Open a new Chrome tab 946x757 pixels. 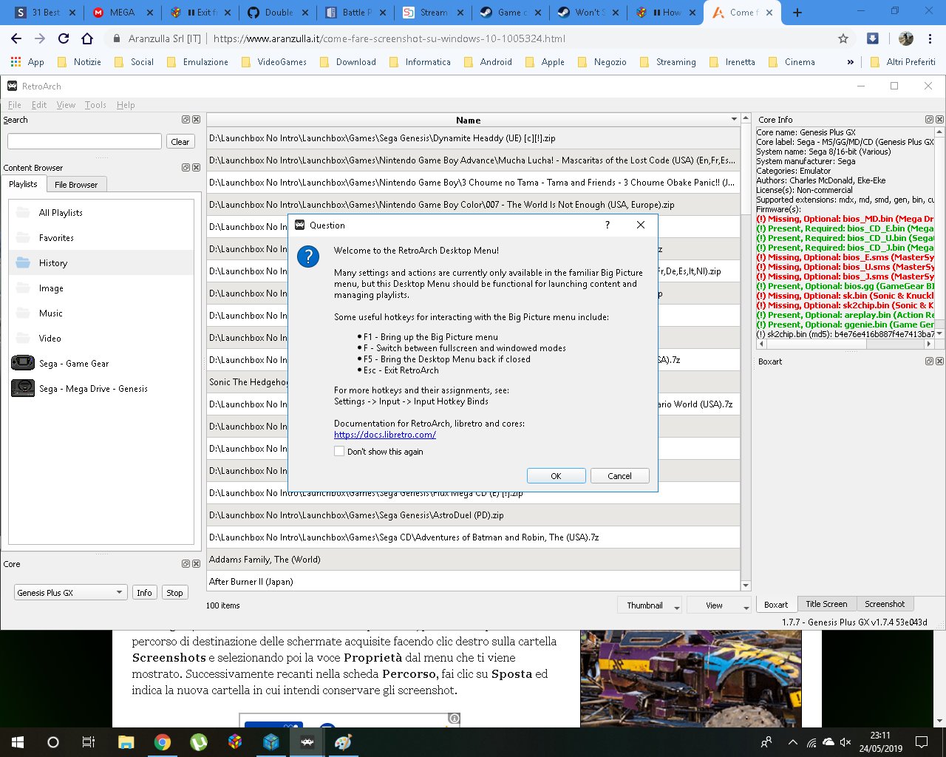[x=797, y=13]
